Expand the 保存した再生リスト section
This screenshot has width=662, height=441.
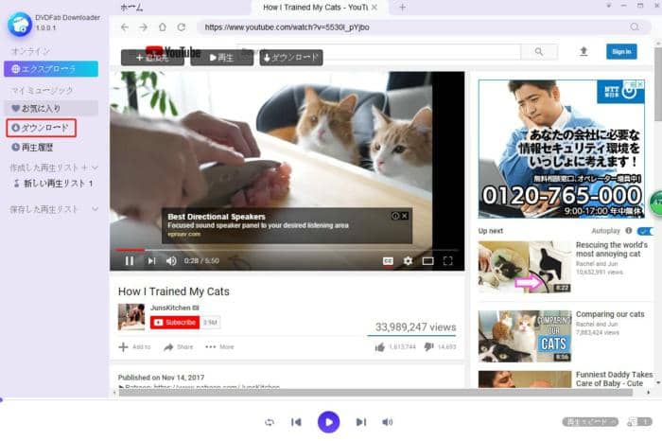(x=95, y=209)
